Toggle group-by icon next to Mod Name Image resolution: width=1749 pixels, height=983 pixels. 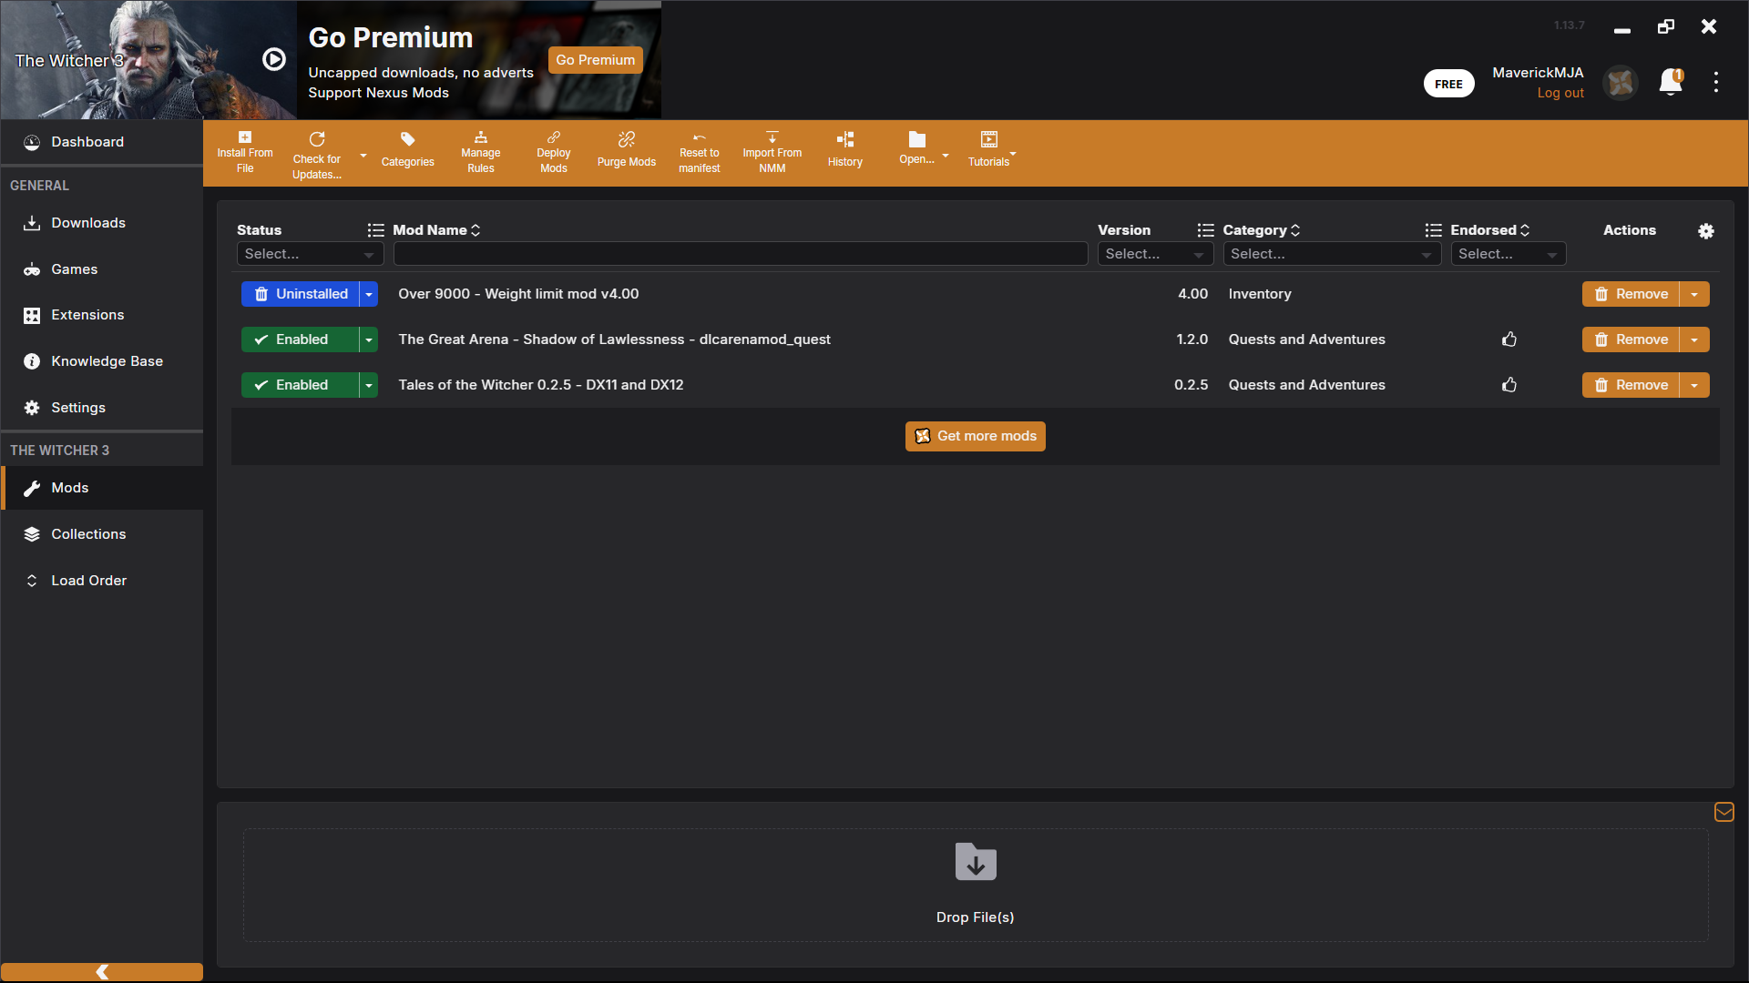tap(375, 230)
